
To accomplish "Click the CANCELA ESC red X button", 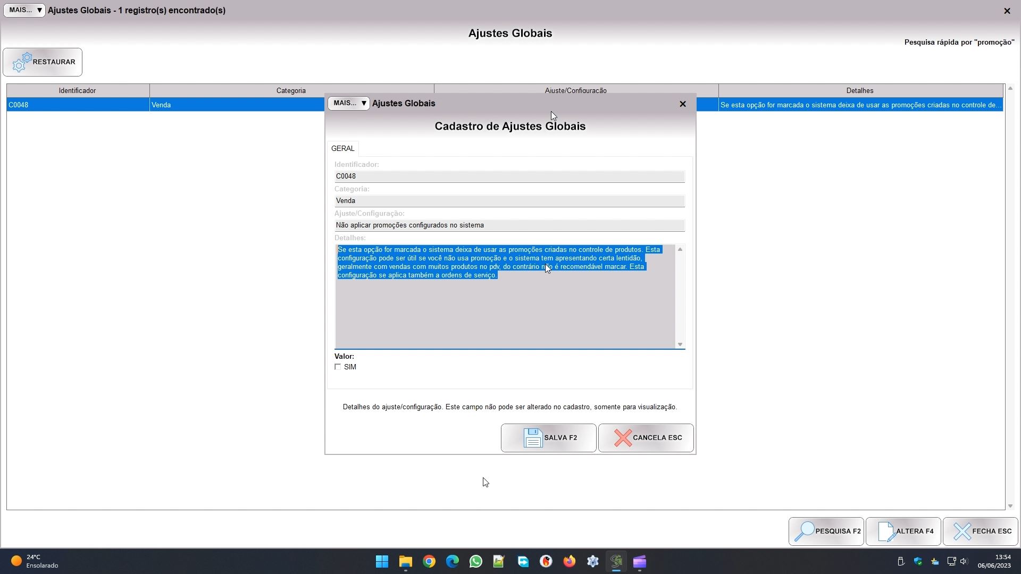I will [646, 438].
